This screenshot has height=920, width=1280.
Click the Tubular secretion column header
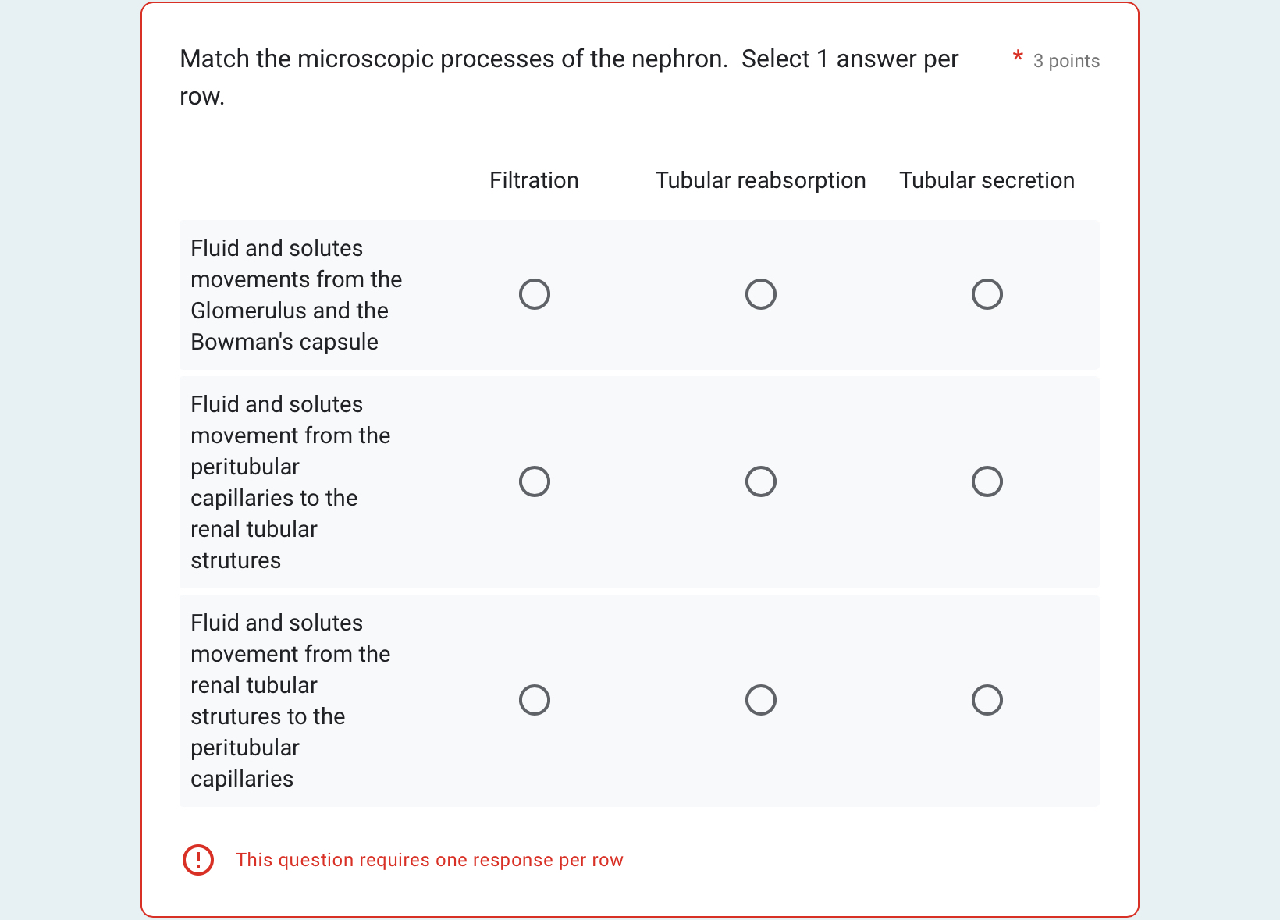click(987, 180)
